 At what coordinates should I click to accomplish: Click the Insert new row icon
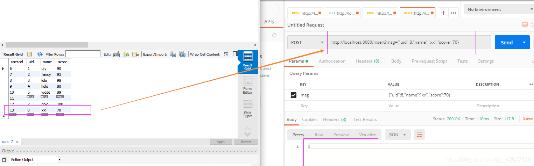[x=126, y=54]
